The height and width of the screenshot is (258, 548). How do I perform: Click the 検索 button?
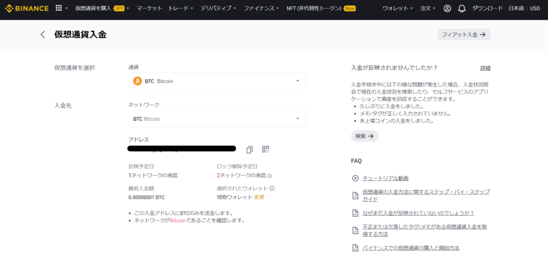click(364, 136)
